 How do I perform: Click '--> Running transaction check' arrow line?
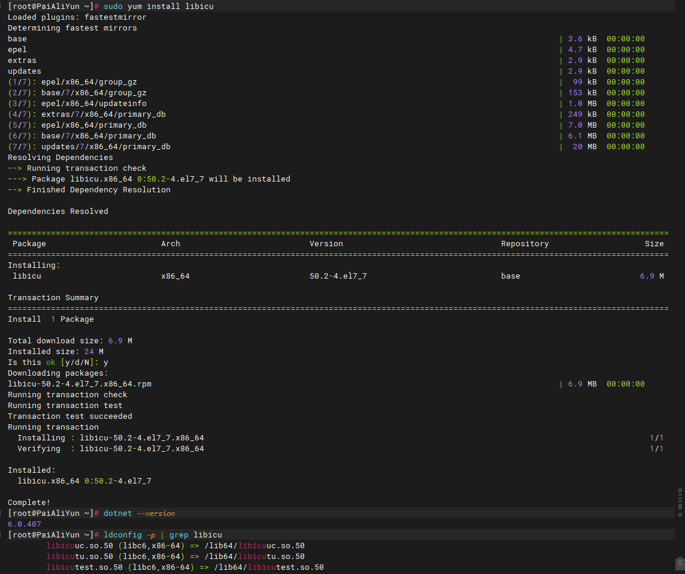pos(77,168)
